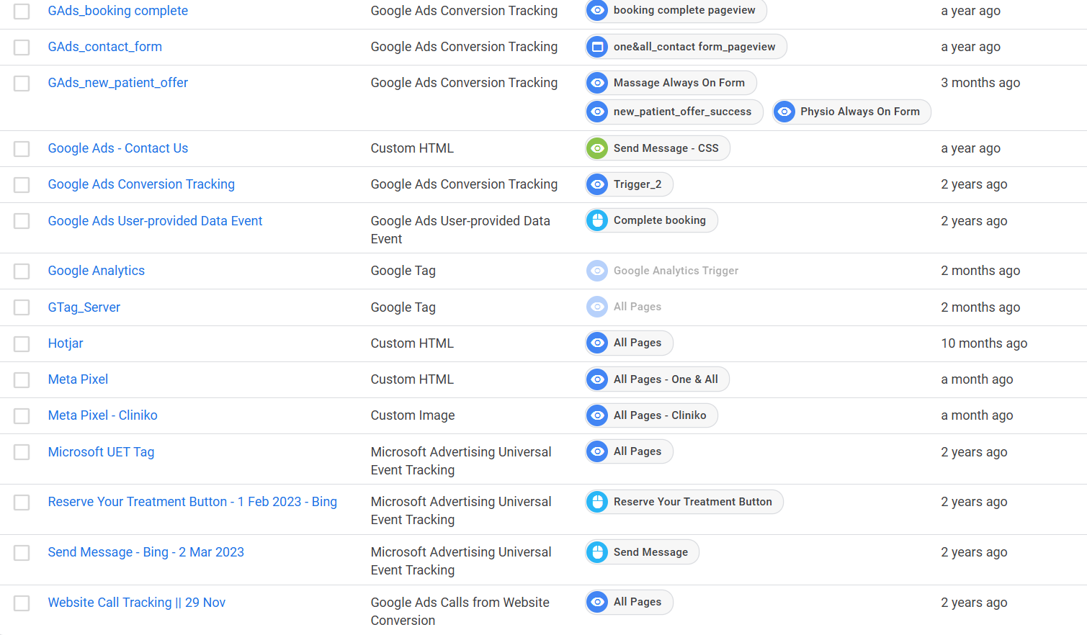Click the eye icon for All Pages - Cliniko trigger
Screen dimensions: 1087x635
pos(598,415)
